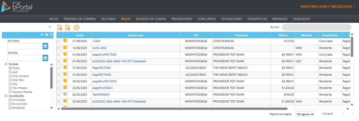Go to the next page arrow

coord(352,114)
